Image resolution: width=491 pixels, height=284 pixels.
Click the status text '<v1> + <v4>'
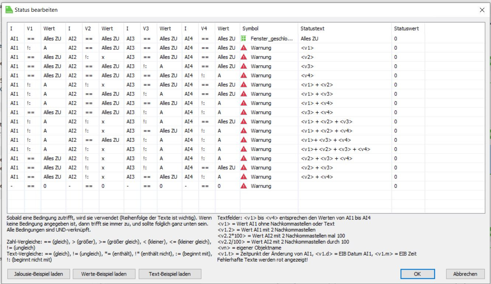pos(317,103)
